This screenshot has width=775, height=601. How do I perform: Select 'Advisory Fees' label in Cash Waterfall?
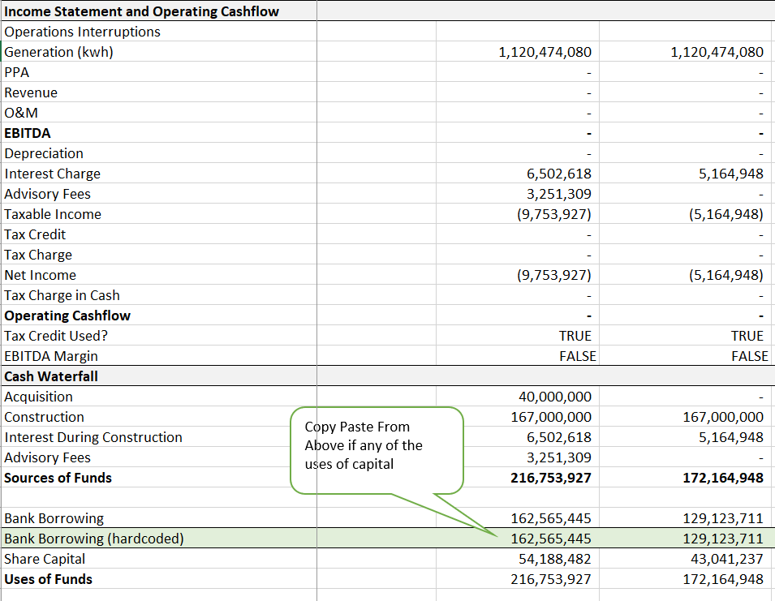(x=47, y=457)
